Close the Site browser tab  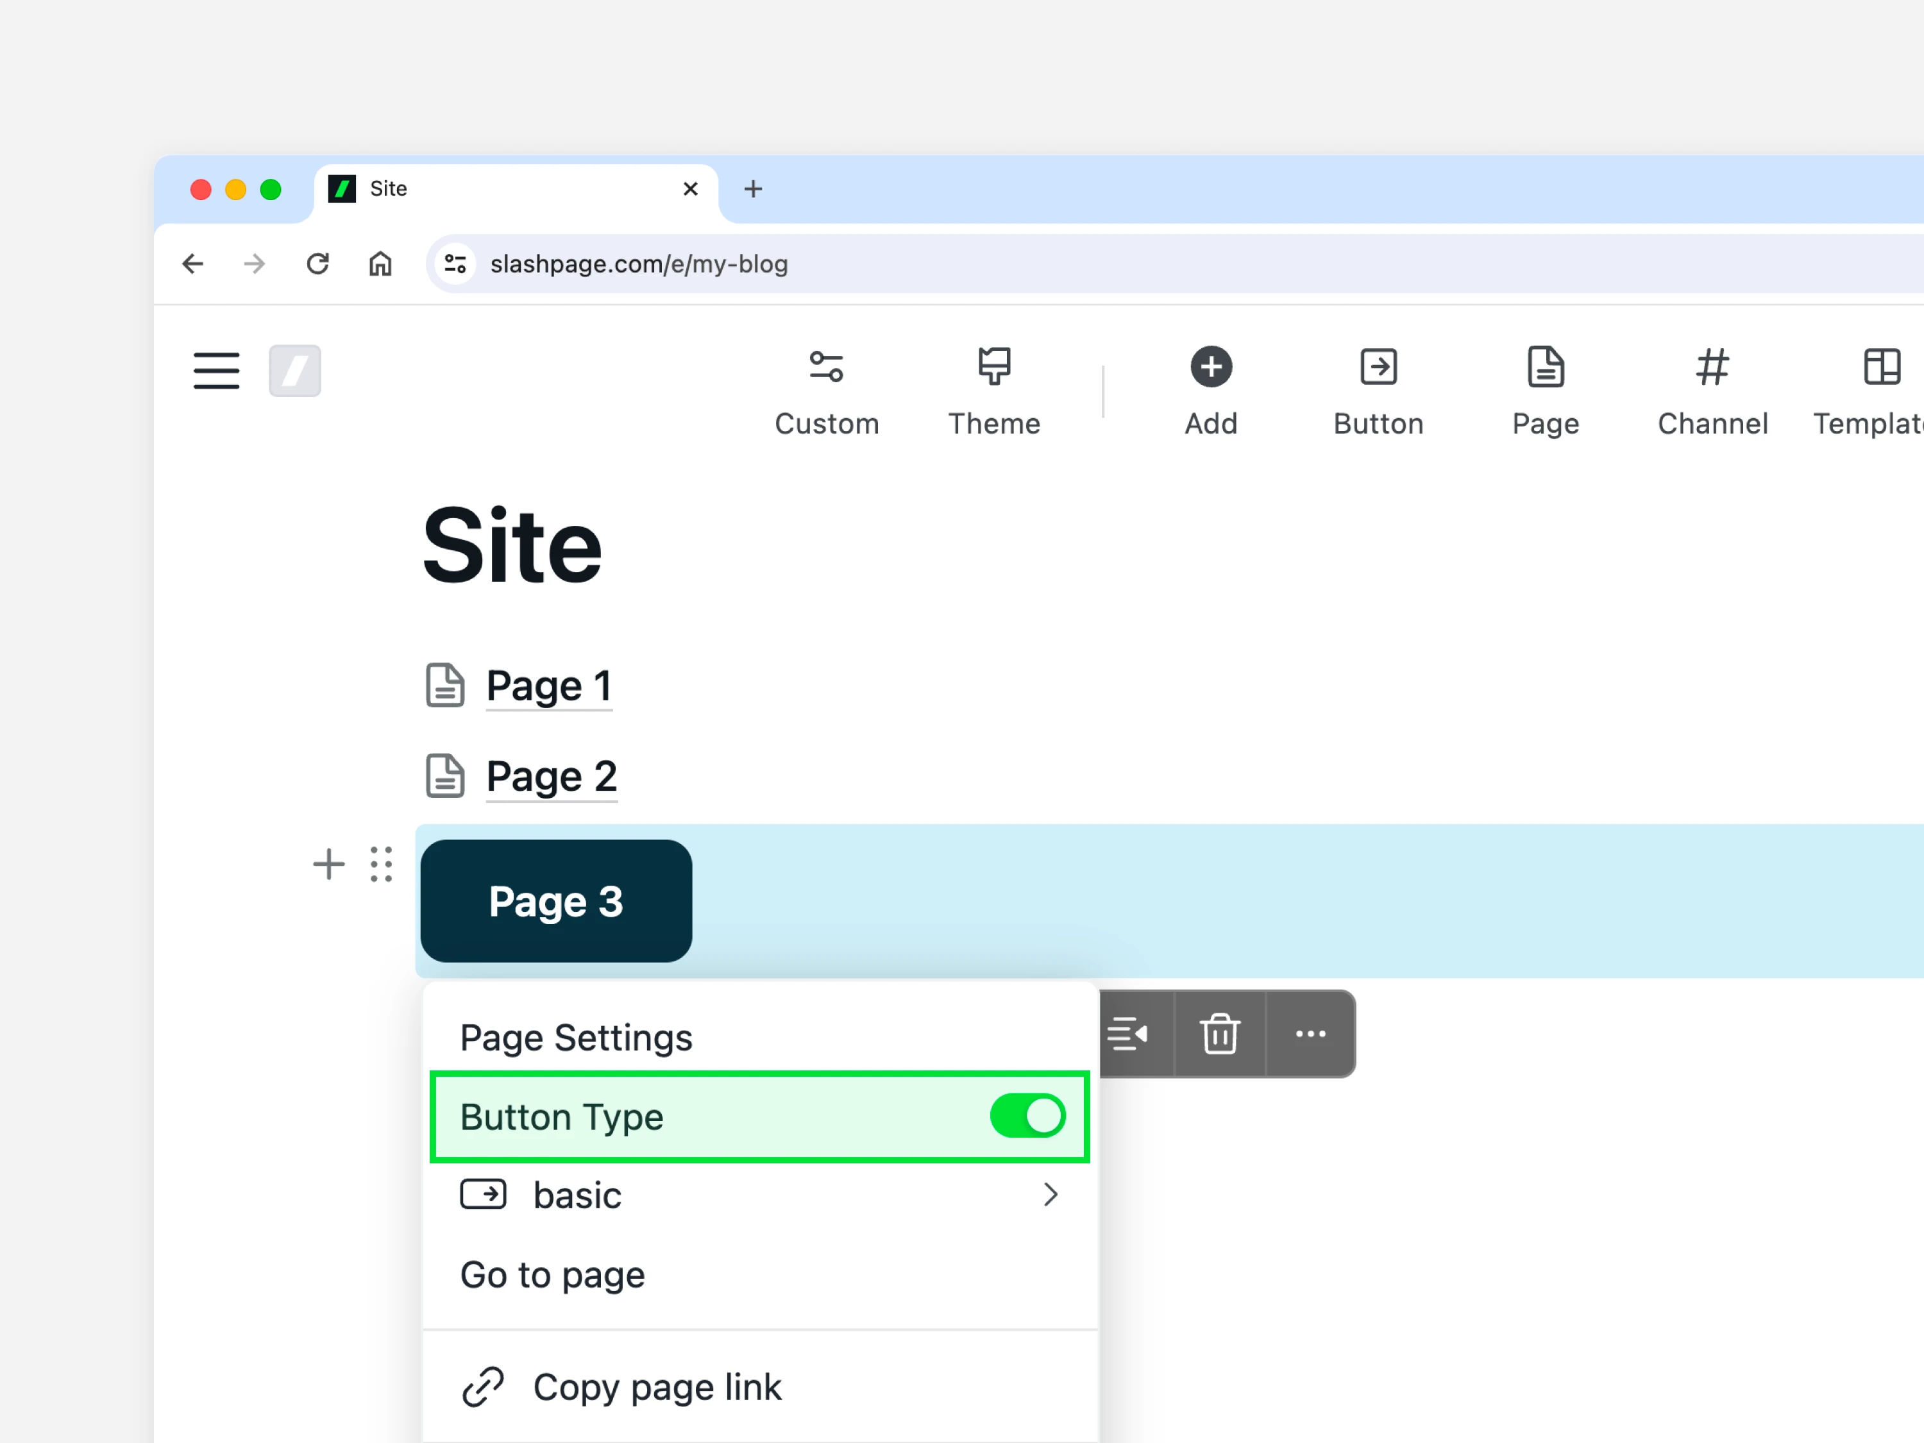691,189
